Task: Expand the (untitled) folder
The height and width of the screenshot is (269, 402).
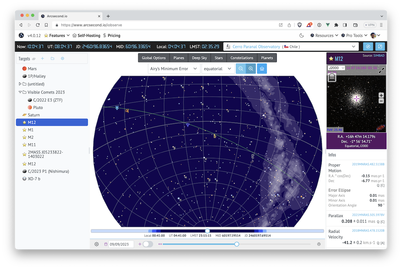Action: (x=20, y=84)
